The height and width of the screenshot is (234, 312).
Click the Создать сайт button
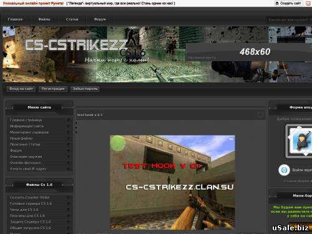click(x=288, y=3)
